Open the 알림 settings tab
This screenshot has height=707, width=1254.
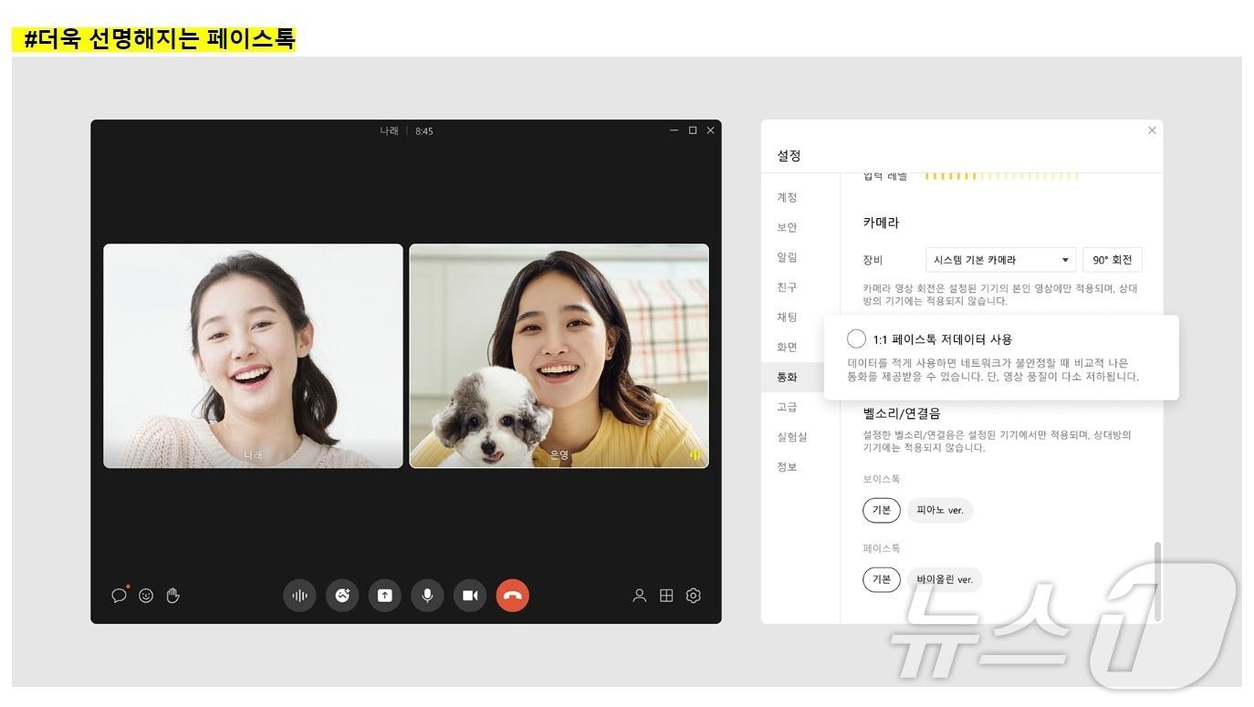(x=787, y=257)
